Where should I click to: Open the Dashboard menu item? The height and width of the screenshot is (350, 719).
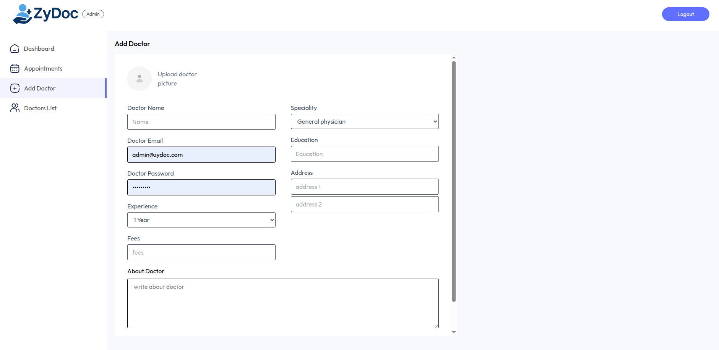(x=39, y=49)
